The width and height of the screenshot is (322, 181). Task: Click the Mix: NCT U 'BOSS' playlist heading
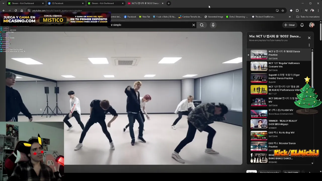click(x=275, y=36)
